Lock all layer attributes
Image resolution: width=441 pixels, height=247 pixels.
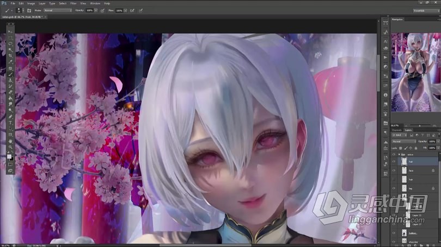point(416,148)
